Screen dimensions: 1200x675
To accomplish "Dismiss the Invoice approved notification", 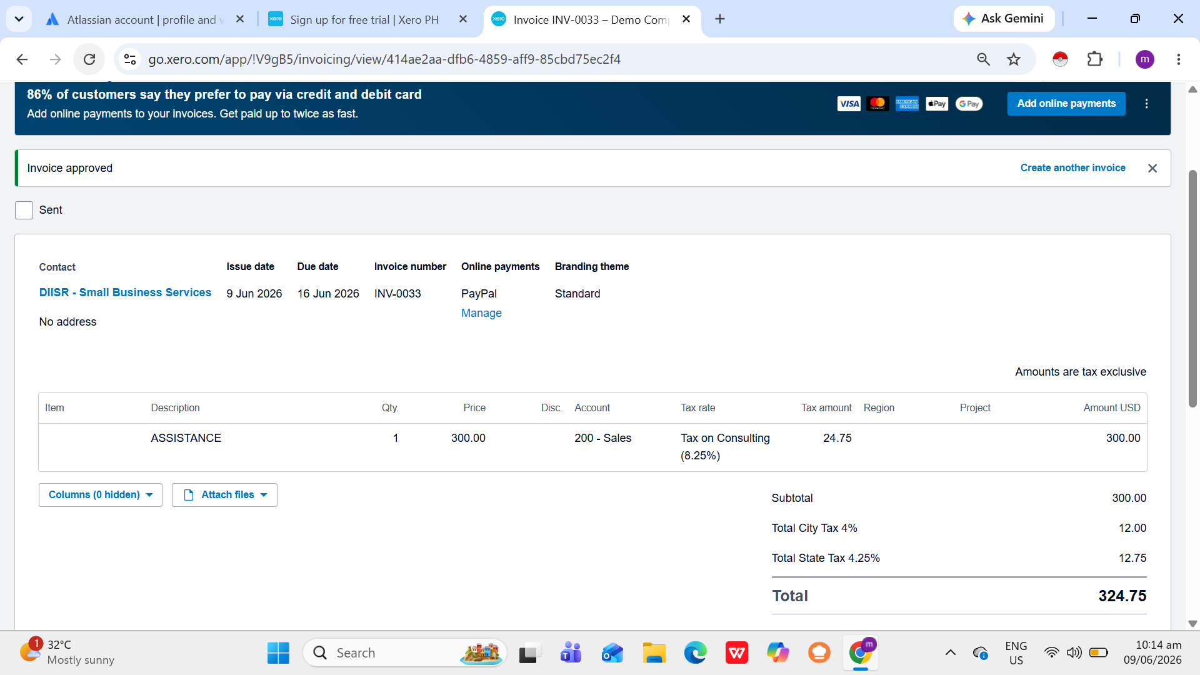I will (1152, 168).
